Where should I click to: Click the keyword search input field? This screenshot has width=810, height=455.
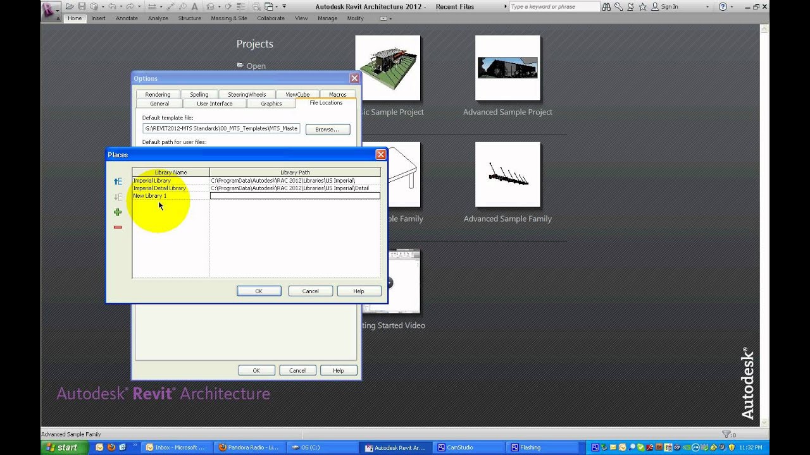click(554, 6)
